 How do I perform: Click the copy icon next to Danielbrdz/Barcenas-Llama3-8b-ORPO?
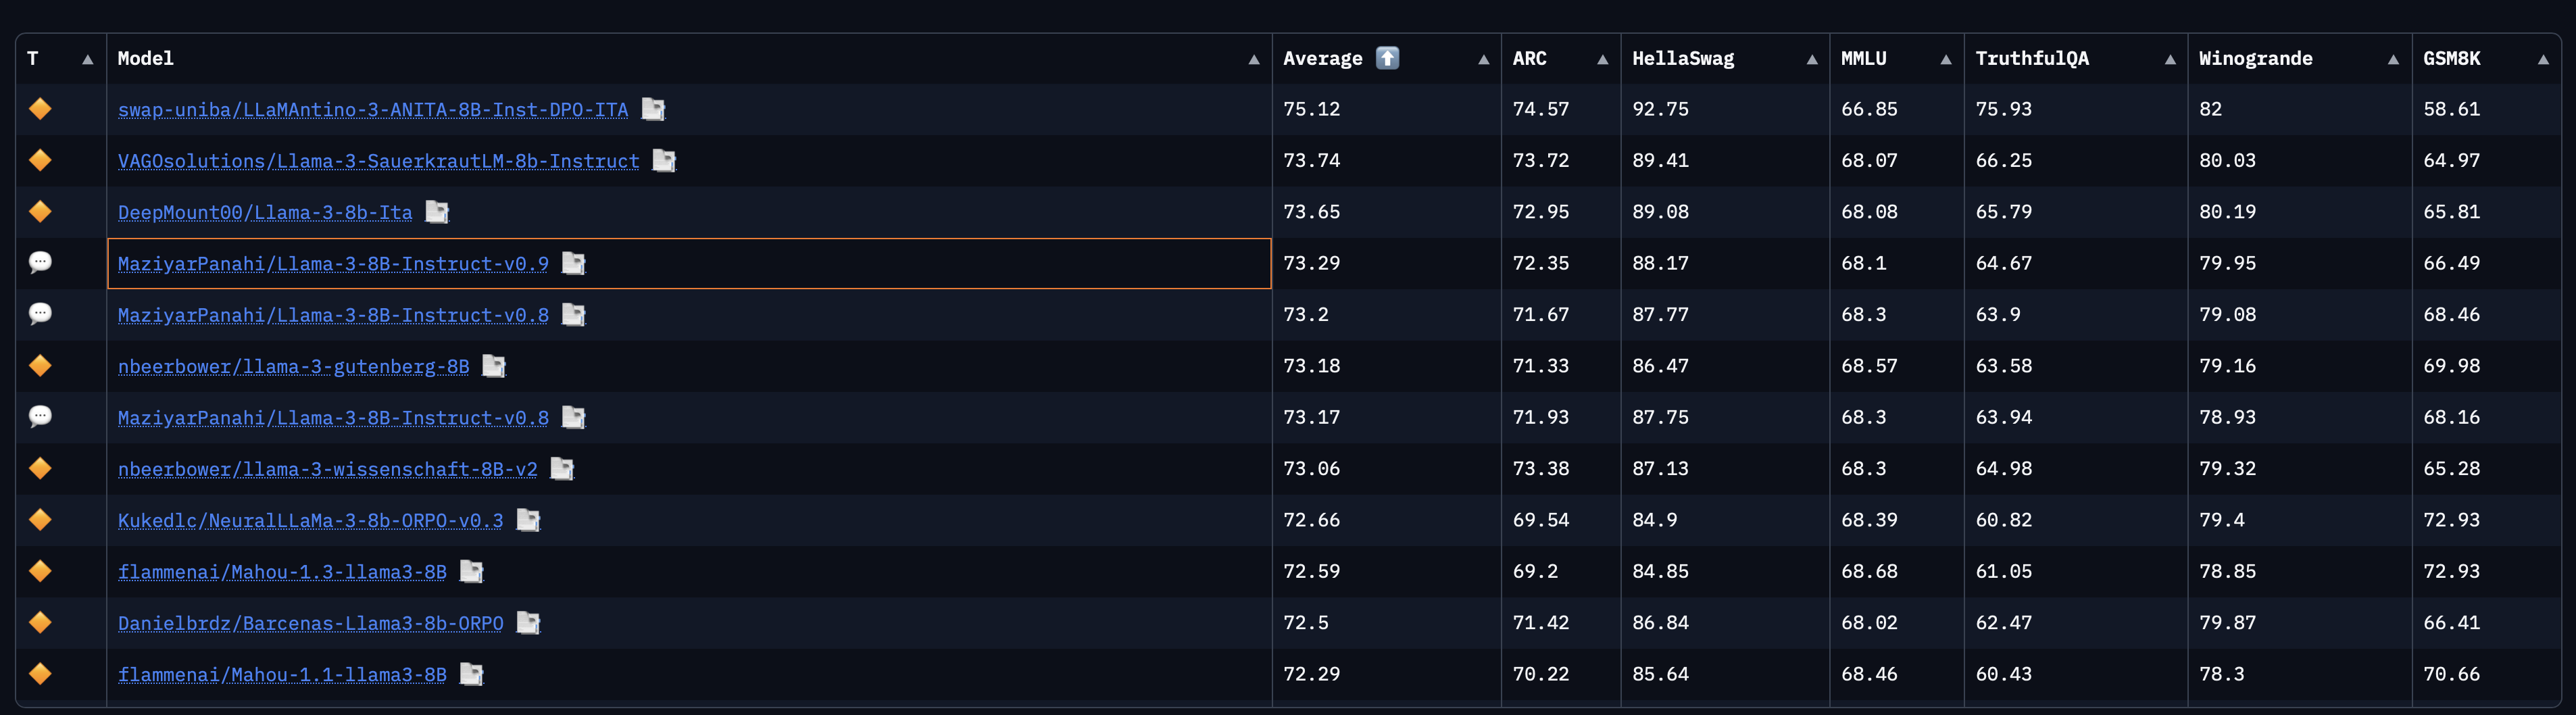click(x=528, y=623)
